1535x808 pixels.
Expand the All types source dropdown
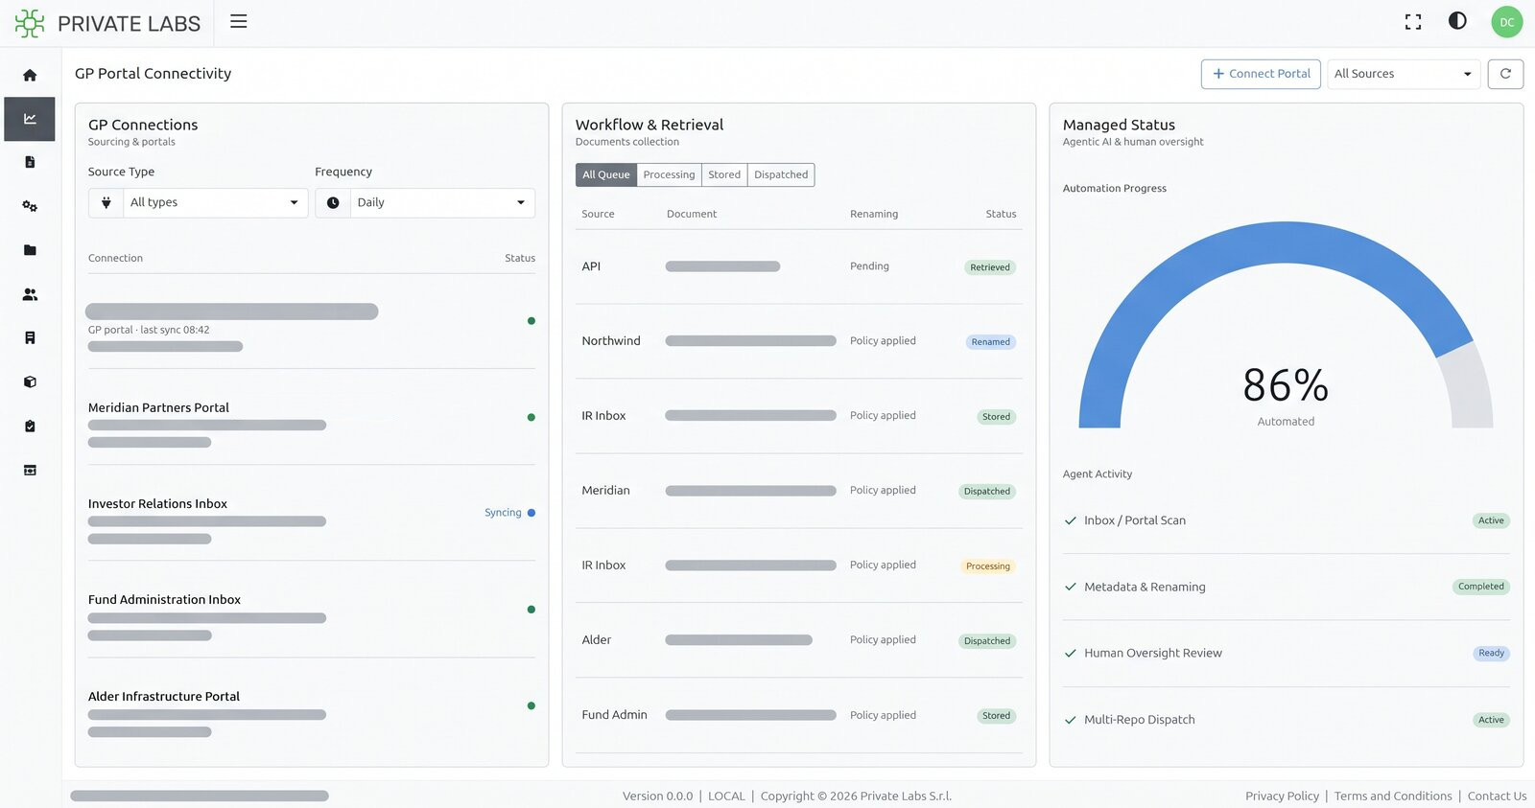[x=216, y=202]
